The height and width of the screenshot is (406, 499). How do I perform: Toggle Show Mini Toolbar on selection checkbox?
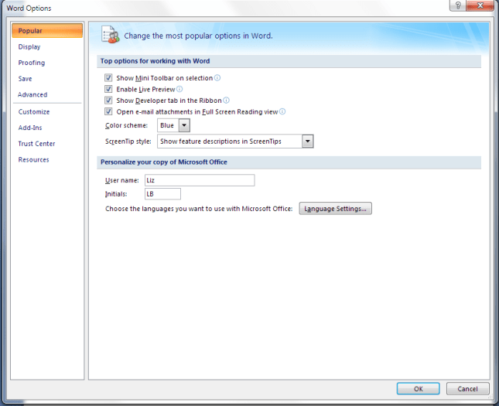(x=108, y=77)
